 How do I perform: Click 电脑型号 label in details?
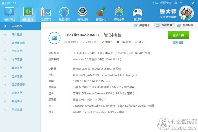coord(53,53)
